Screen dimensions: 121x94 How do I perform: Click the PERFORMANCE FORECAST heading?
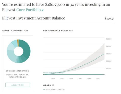(x=58, y=30)
